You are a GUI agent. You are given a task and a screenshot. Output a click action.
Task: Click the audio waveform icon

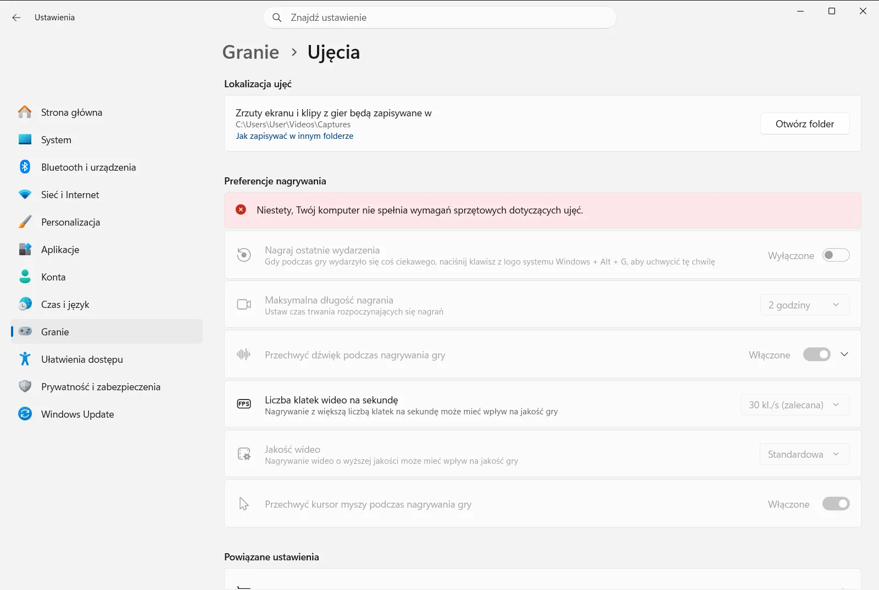(243, 354)
